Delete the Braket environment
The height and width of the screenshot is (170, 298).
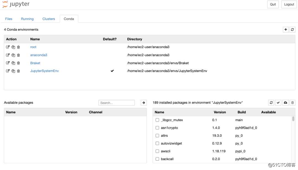coord(18,63)
